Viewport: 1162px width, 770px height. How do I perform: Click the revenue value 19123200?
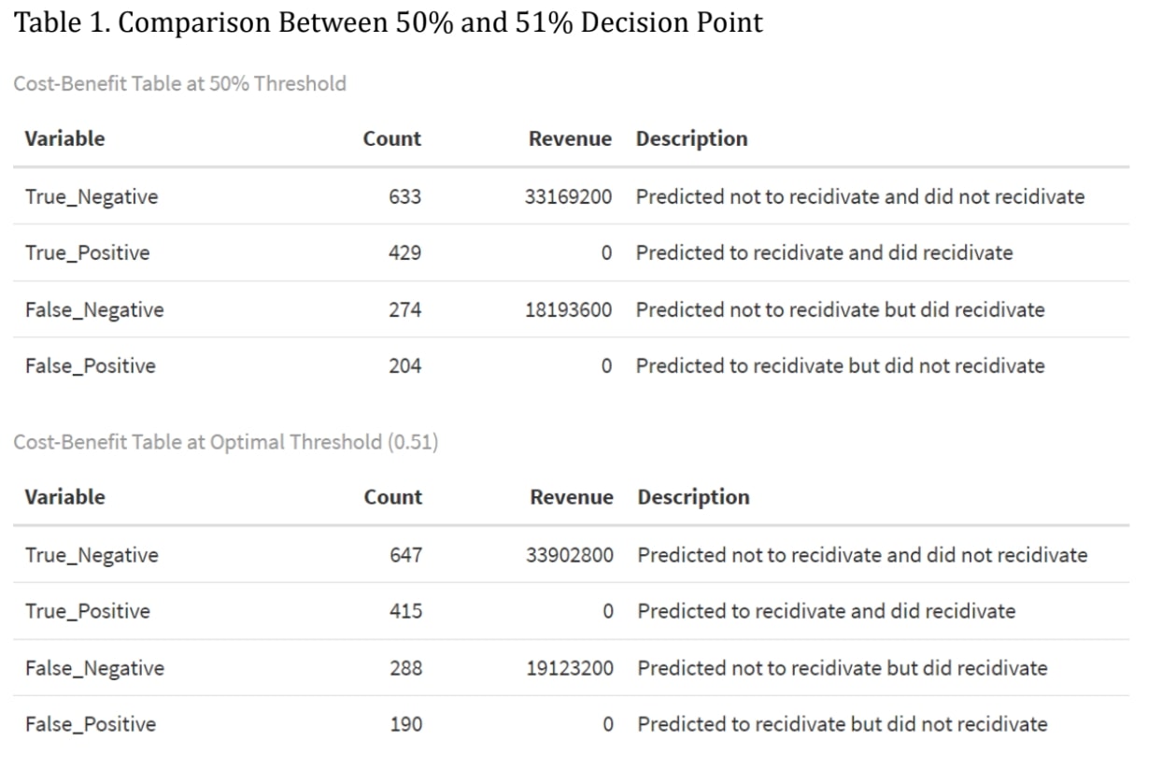coord(570,668)
